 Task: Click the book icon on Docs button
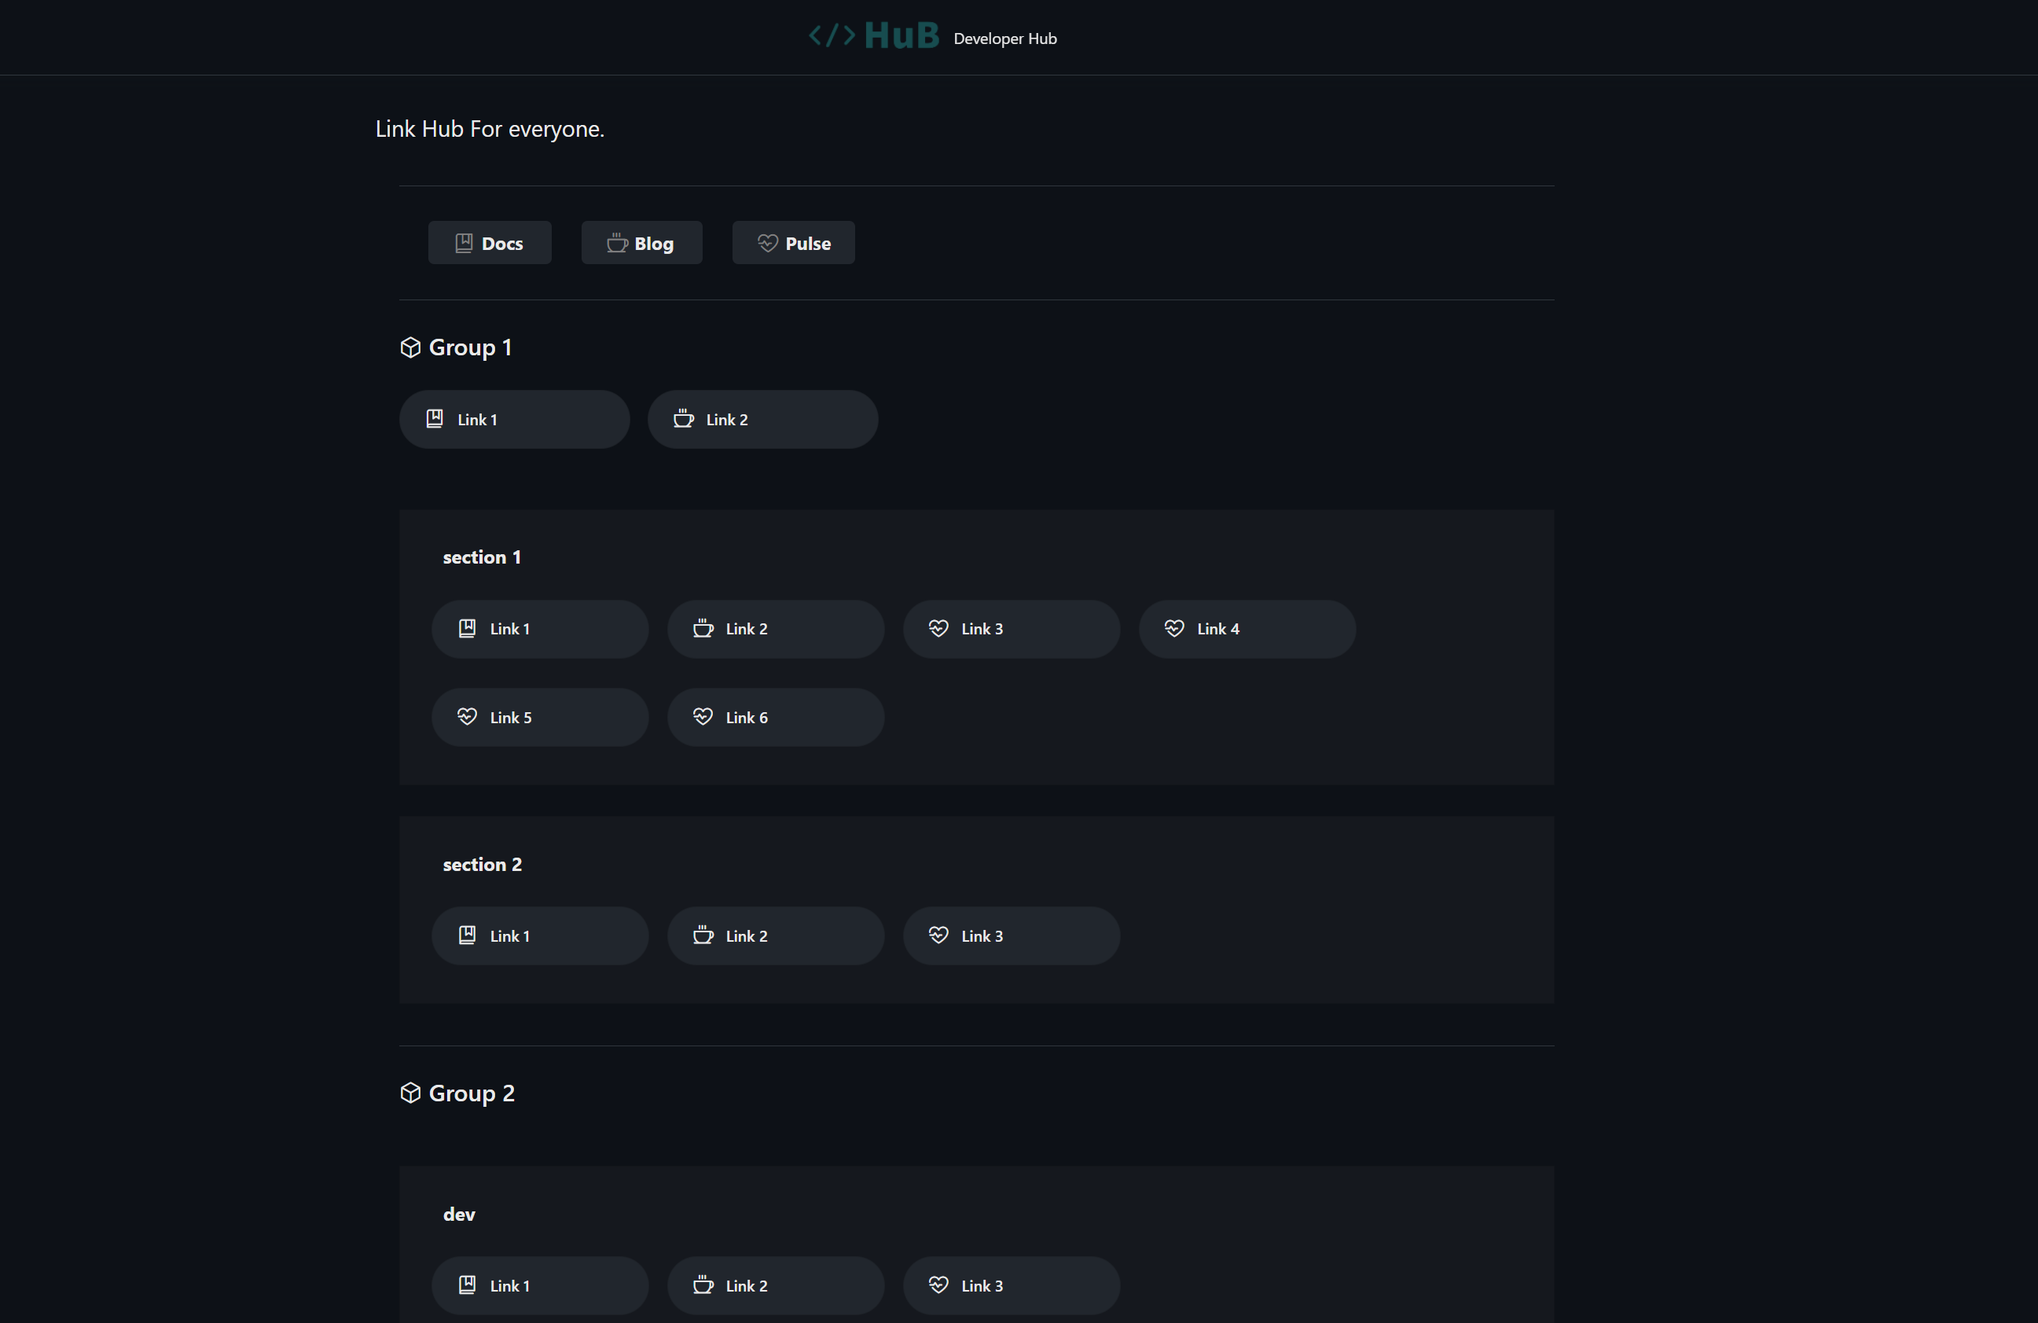click(465, 243)
